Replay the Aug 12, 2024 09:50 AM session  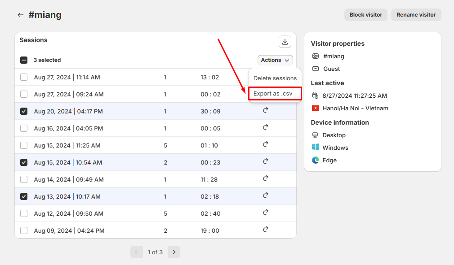click(266, 213)
